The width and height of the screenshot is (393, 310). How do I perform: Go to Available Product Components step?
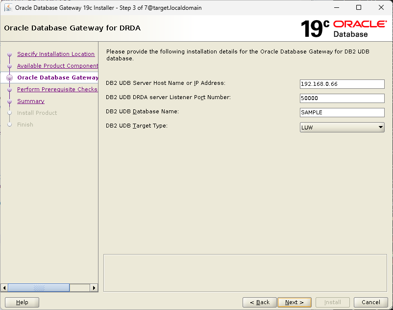point(58,66)
